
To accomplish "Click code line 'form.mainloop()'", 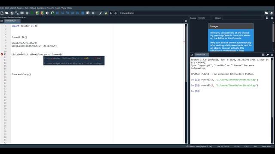I will click(x=21, y=74).
